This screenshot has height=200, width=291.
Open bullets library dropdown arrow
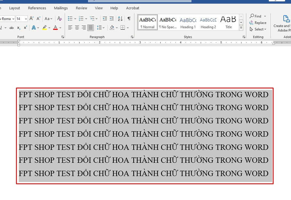click(75, 19)
